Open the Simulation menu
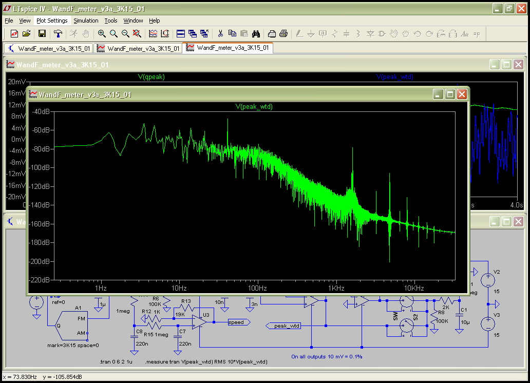This screenshot has height=383, width=530. pos(86,21)
